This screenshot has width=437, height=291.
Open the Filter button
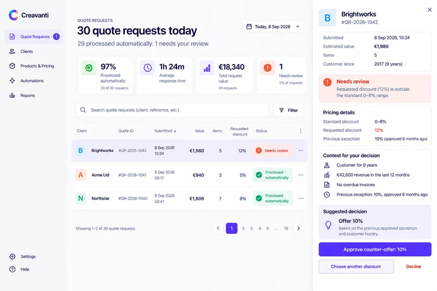[x=289, y=110]
